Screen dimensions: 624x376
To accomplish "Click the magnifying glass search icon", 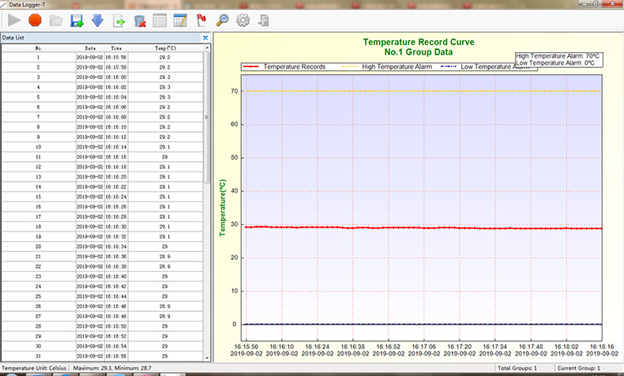I will [x=222, y=20].
